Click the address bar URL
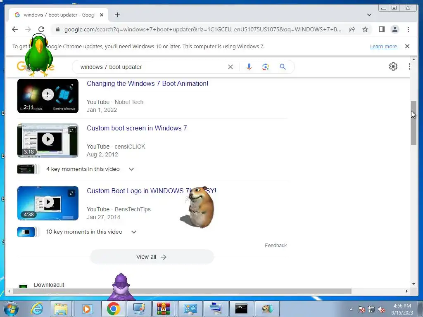This screenshot has width=423, height=317. (202, 29)
